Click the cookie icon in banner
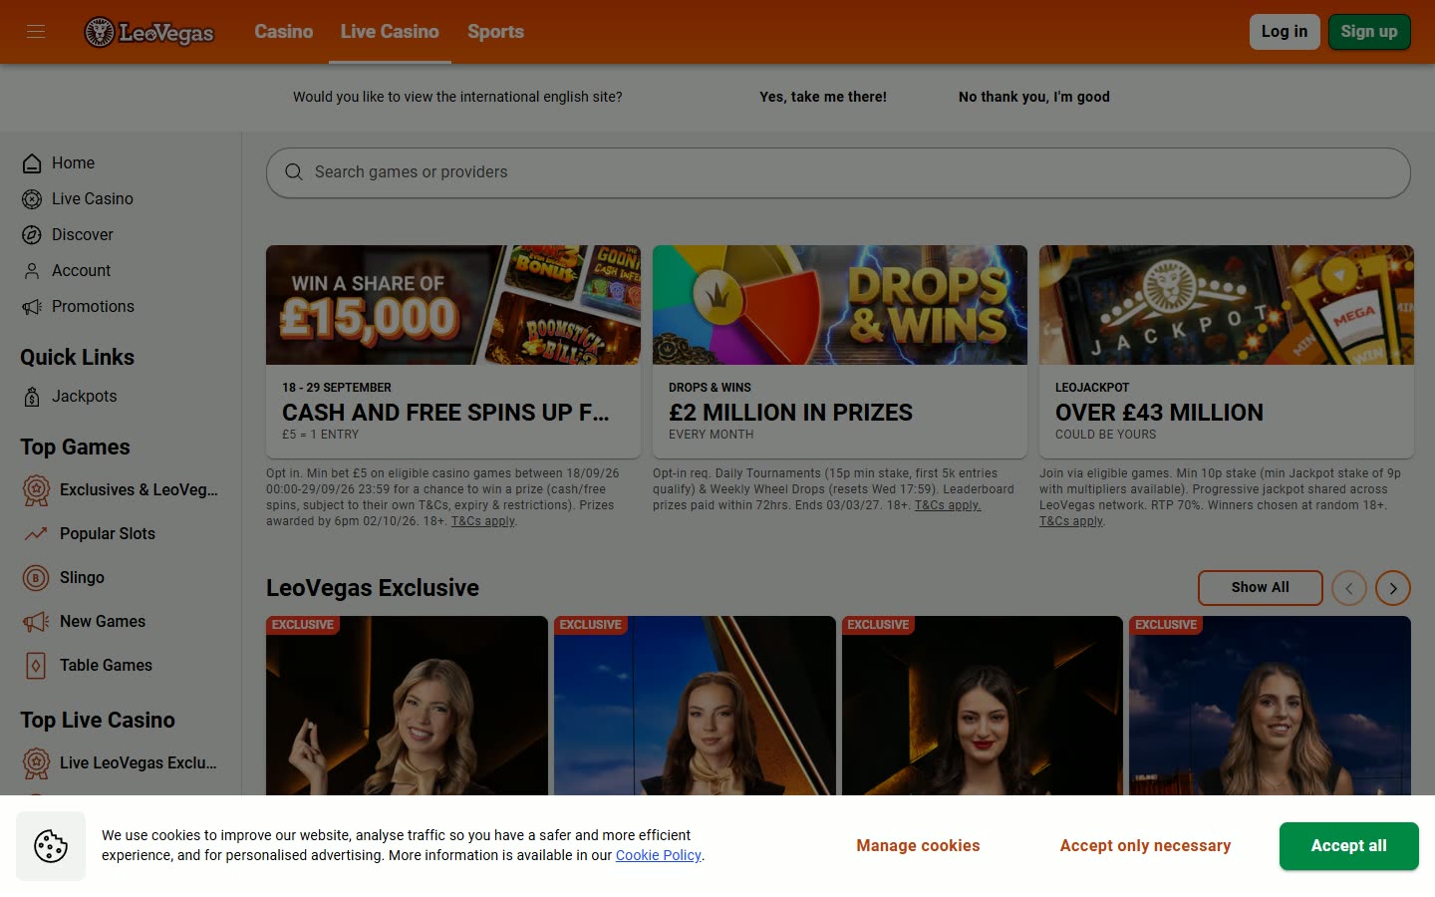The width and height of the screenshot is (1435, 897). 51,846
